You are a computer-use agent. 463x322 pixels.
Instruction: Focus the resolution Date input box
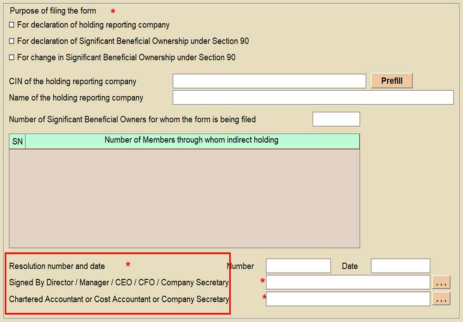click(400, 266)
